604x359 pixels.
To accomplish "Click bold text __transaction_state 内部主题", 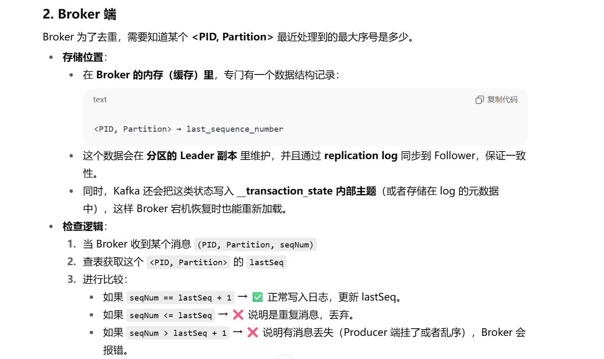I will pyautogui.click(x=307, y=191).
